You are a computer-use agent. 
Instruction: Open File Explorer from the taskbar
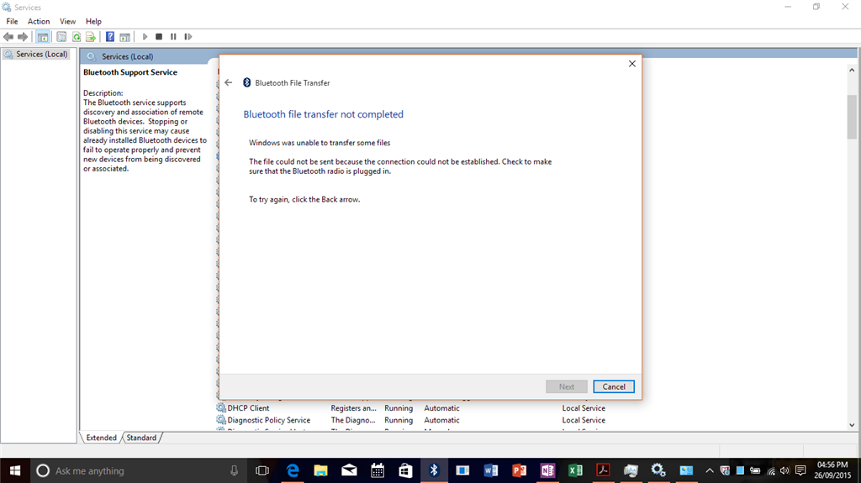point(320,470)
